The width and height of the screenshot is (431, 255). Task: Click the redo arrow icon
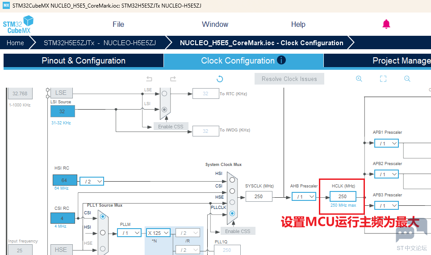click(x=173, y=79)
